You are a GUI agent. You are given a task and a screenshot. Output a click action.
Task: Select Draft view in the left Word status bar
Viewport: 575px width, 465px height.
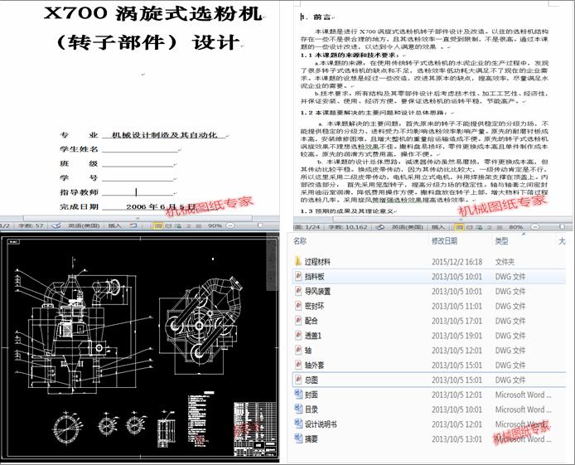[198, 225]
